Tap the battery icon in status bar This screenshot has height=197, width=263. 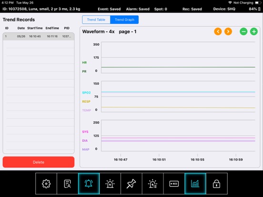click(x=258, y=3)
